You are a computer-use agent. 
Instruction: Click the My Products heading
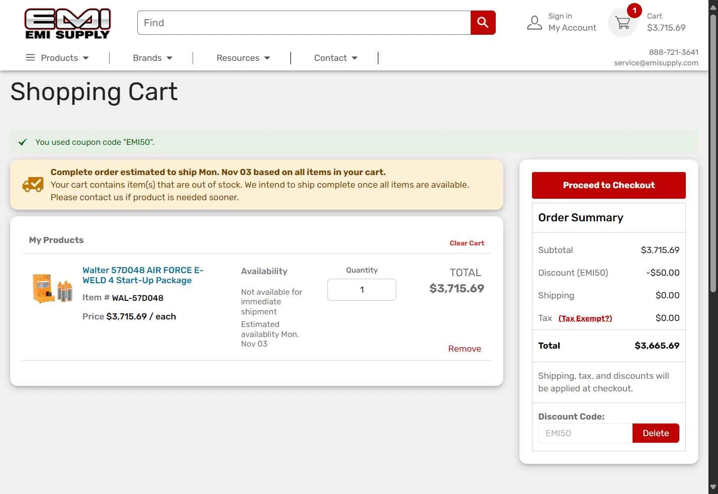56,240
